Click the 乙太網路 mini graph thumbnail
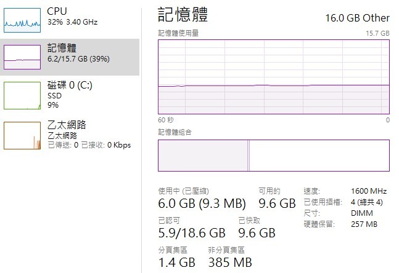 pyautogui.click(x=23, y=135)
